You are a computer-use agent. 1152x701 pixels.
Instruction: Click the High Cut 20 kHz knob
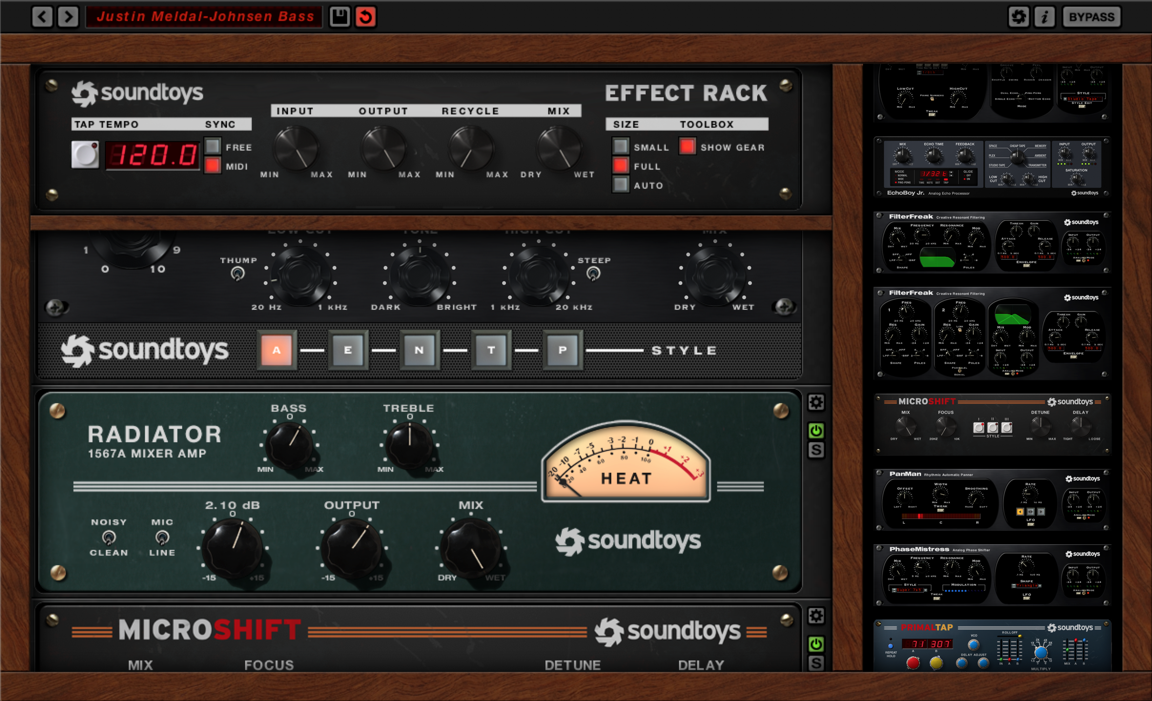tap(538, 276)
